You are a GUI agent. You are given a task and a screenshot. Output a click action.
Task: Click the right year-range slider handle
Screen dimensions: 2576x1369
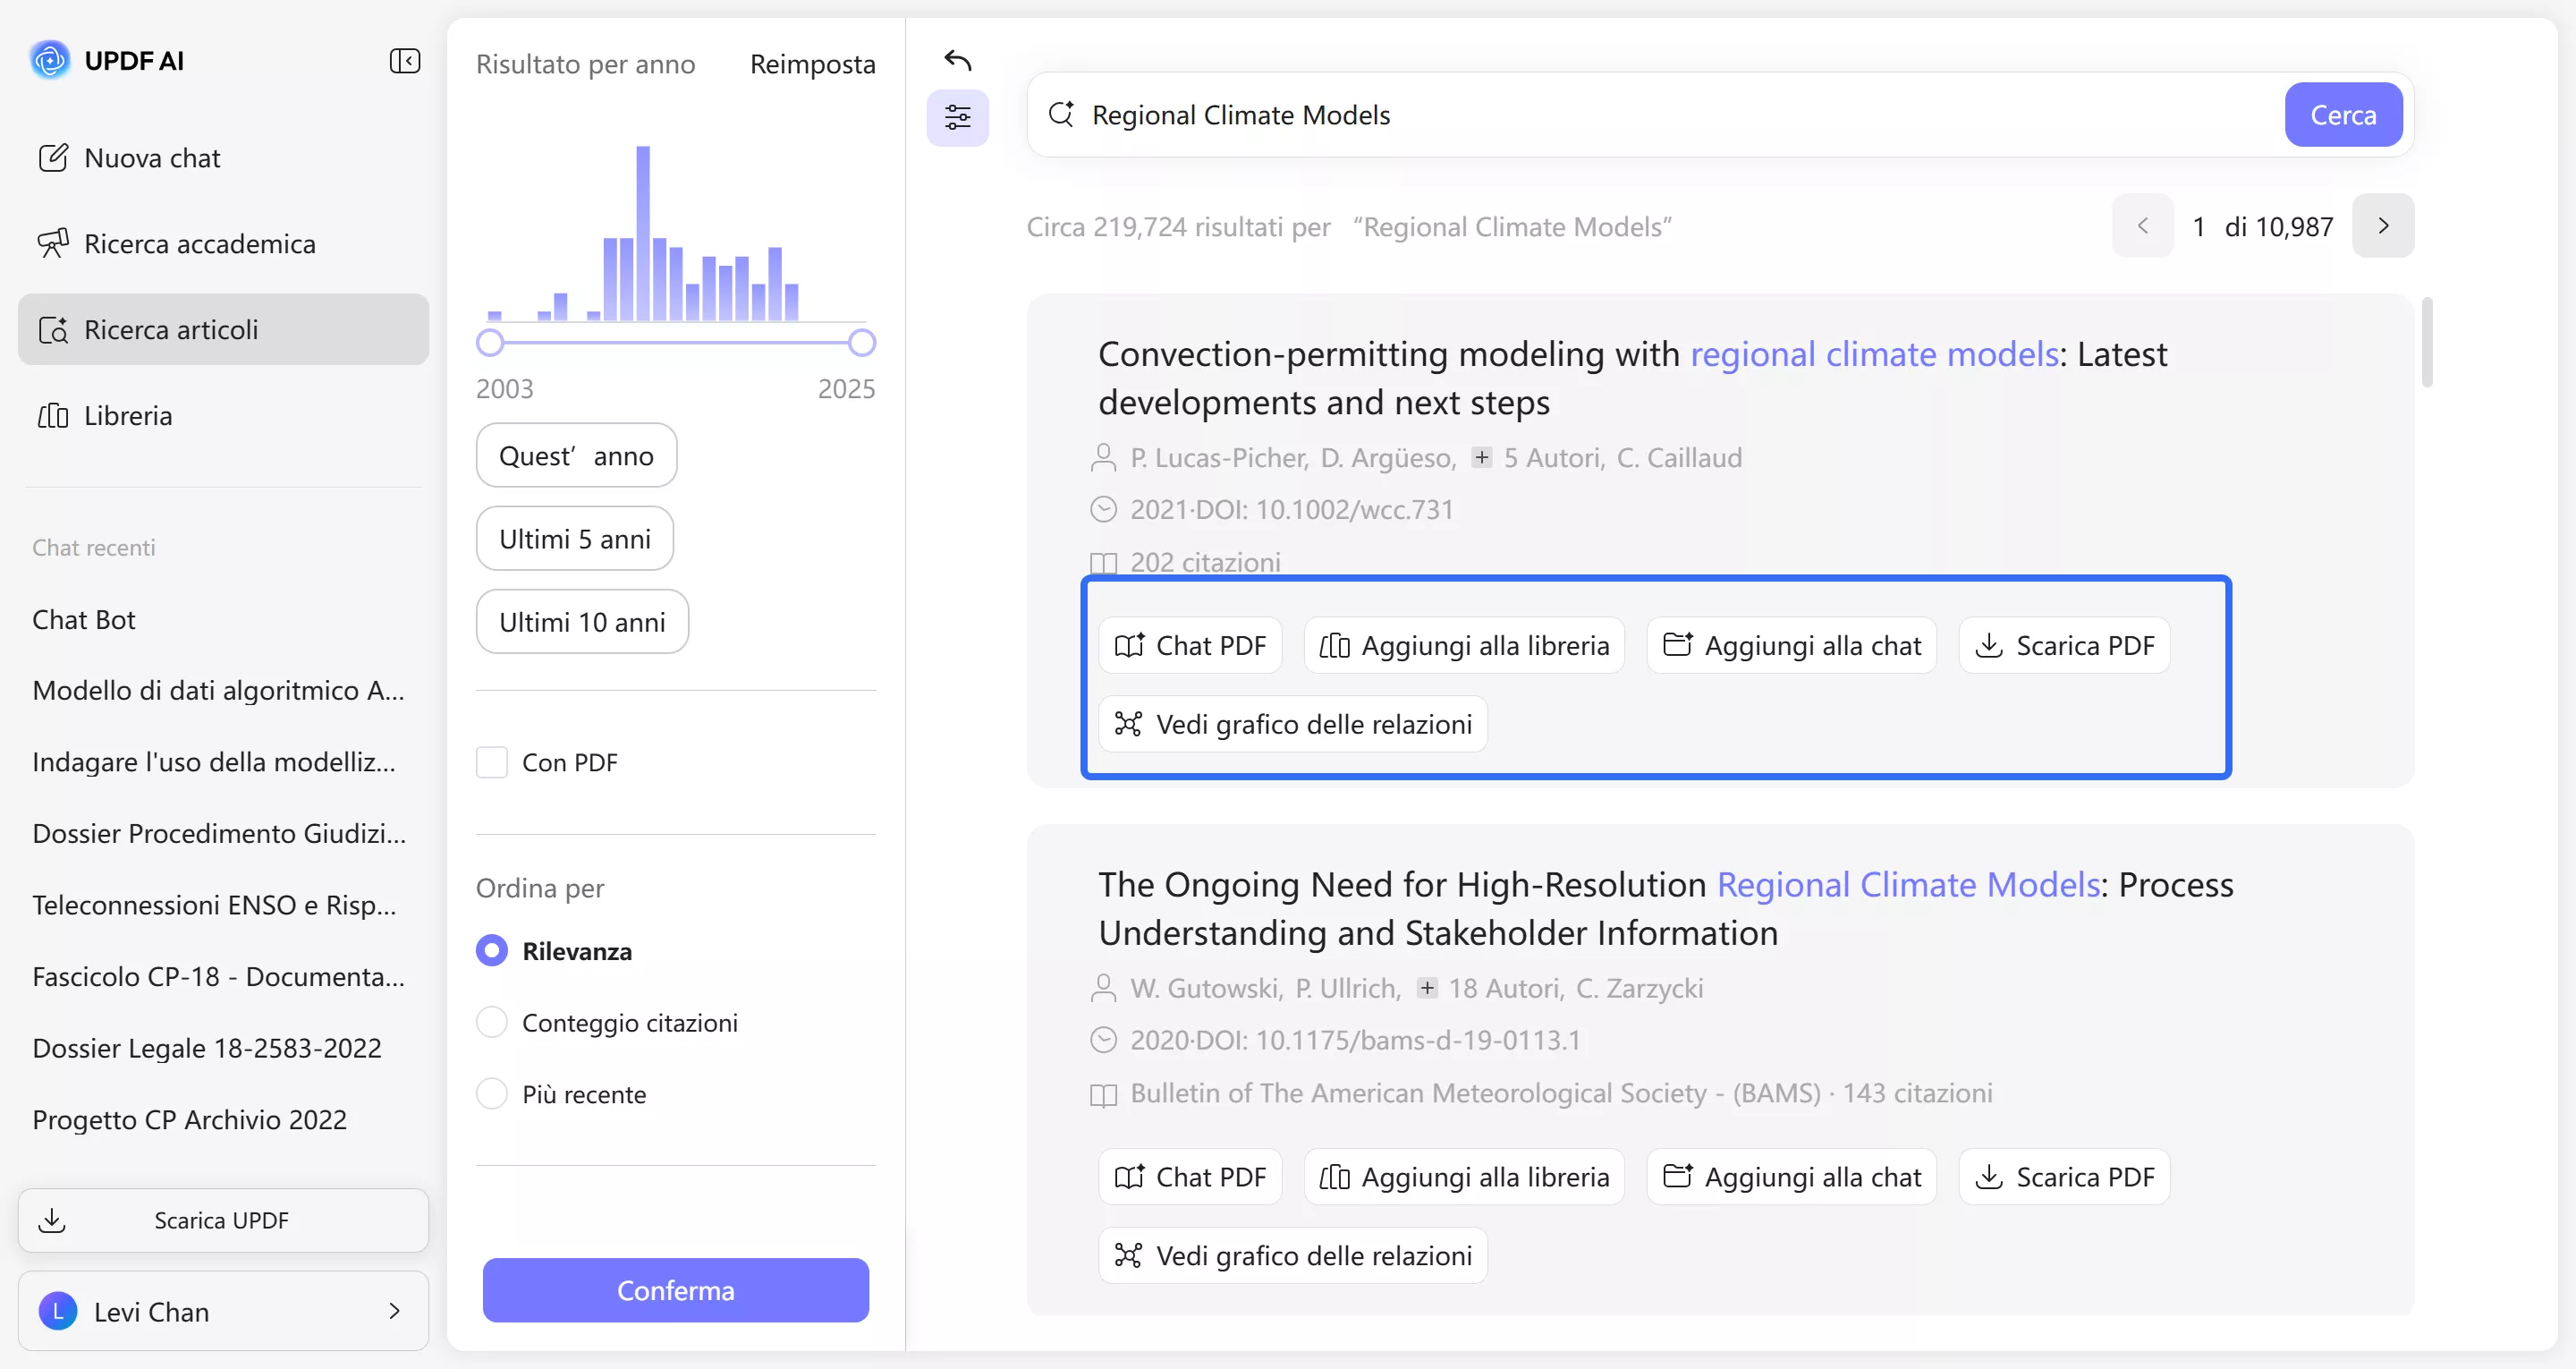click(x=862, y=344)
